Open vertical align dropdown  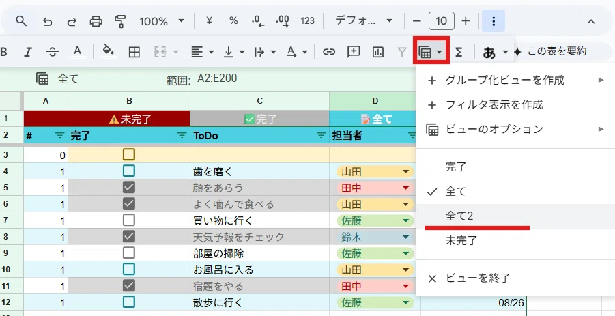[x=234, y=52]
